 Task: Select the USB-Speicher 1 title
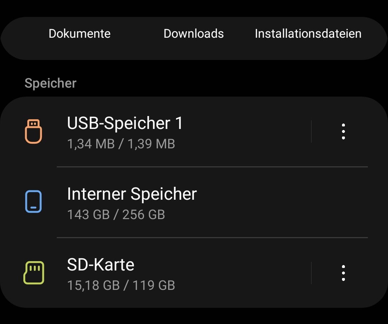pyautogui.click(x=125, y=123)
